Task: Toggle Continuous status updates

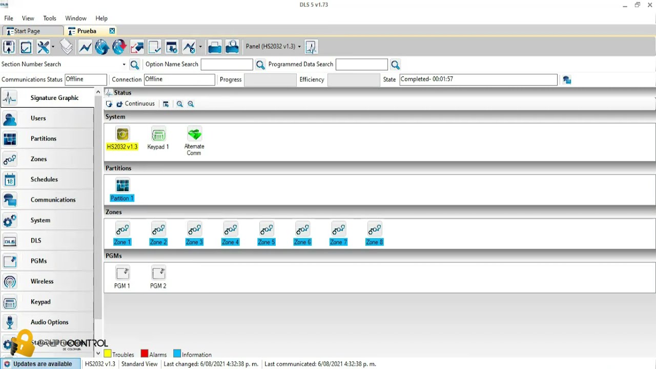Action: pos(135,104)
